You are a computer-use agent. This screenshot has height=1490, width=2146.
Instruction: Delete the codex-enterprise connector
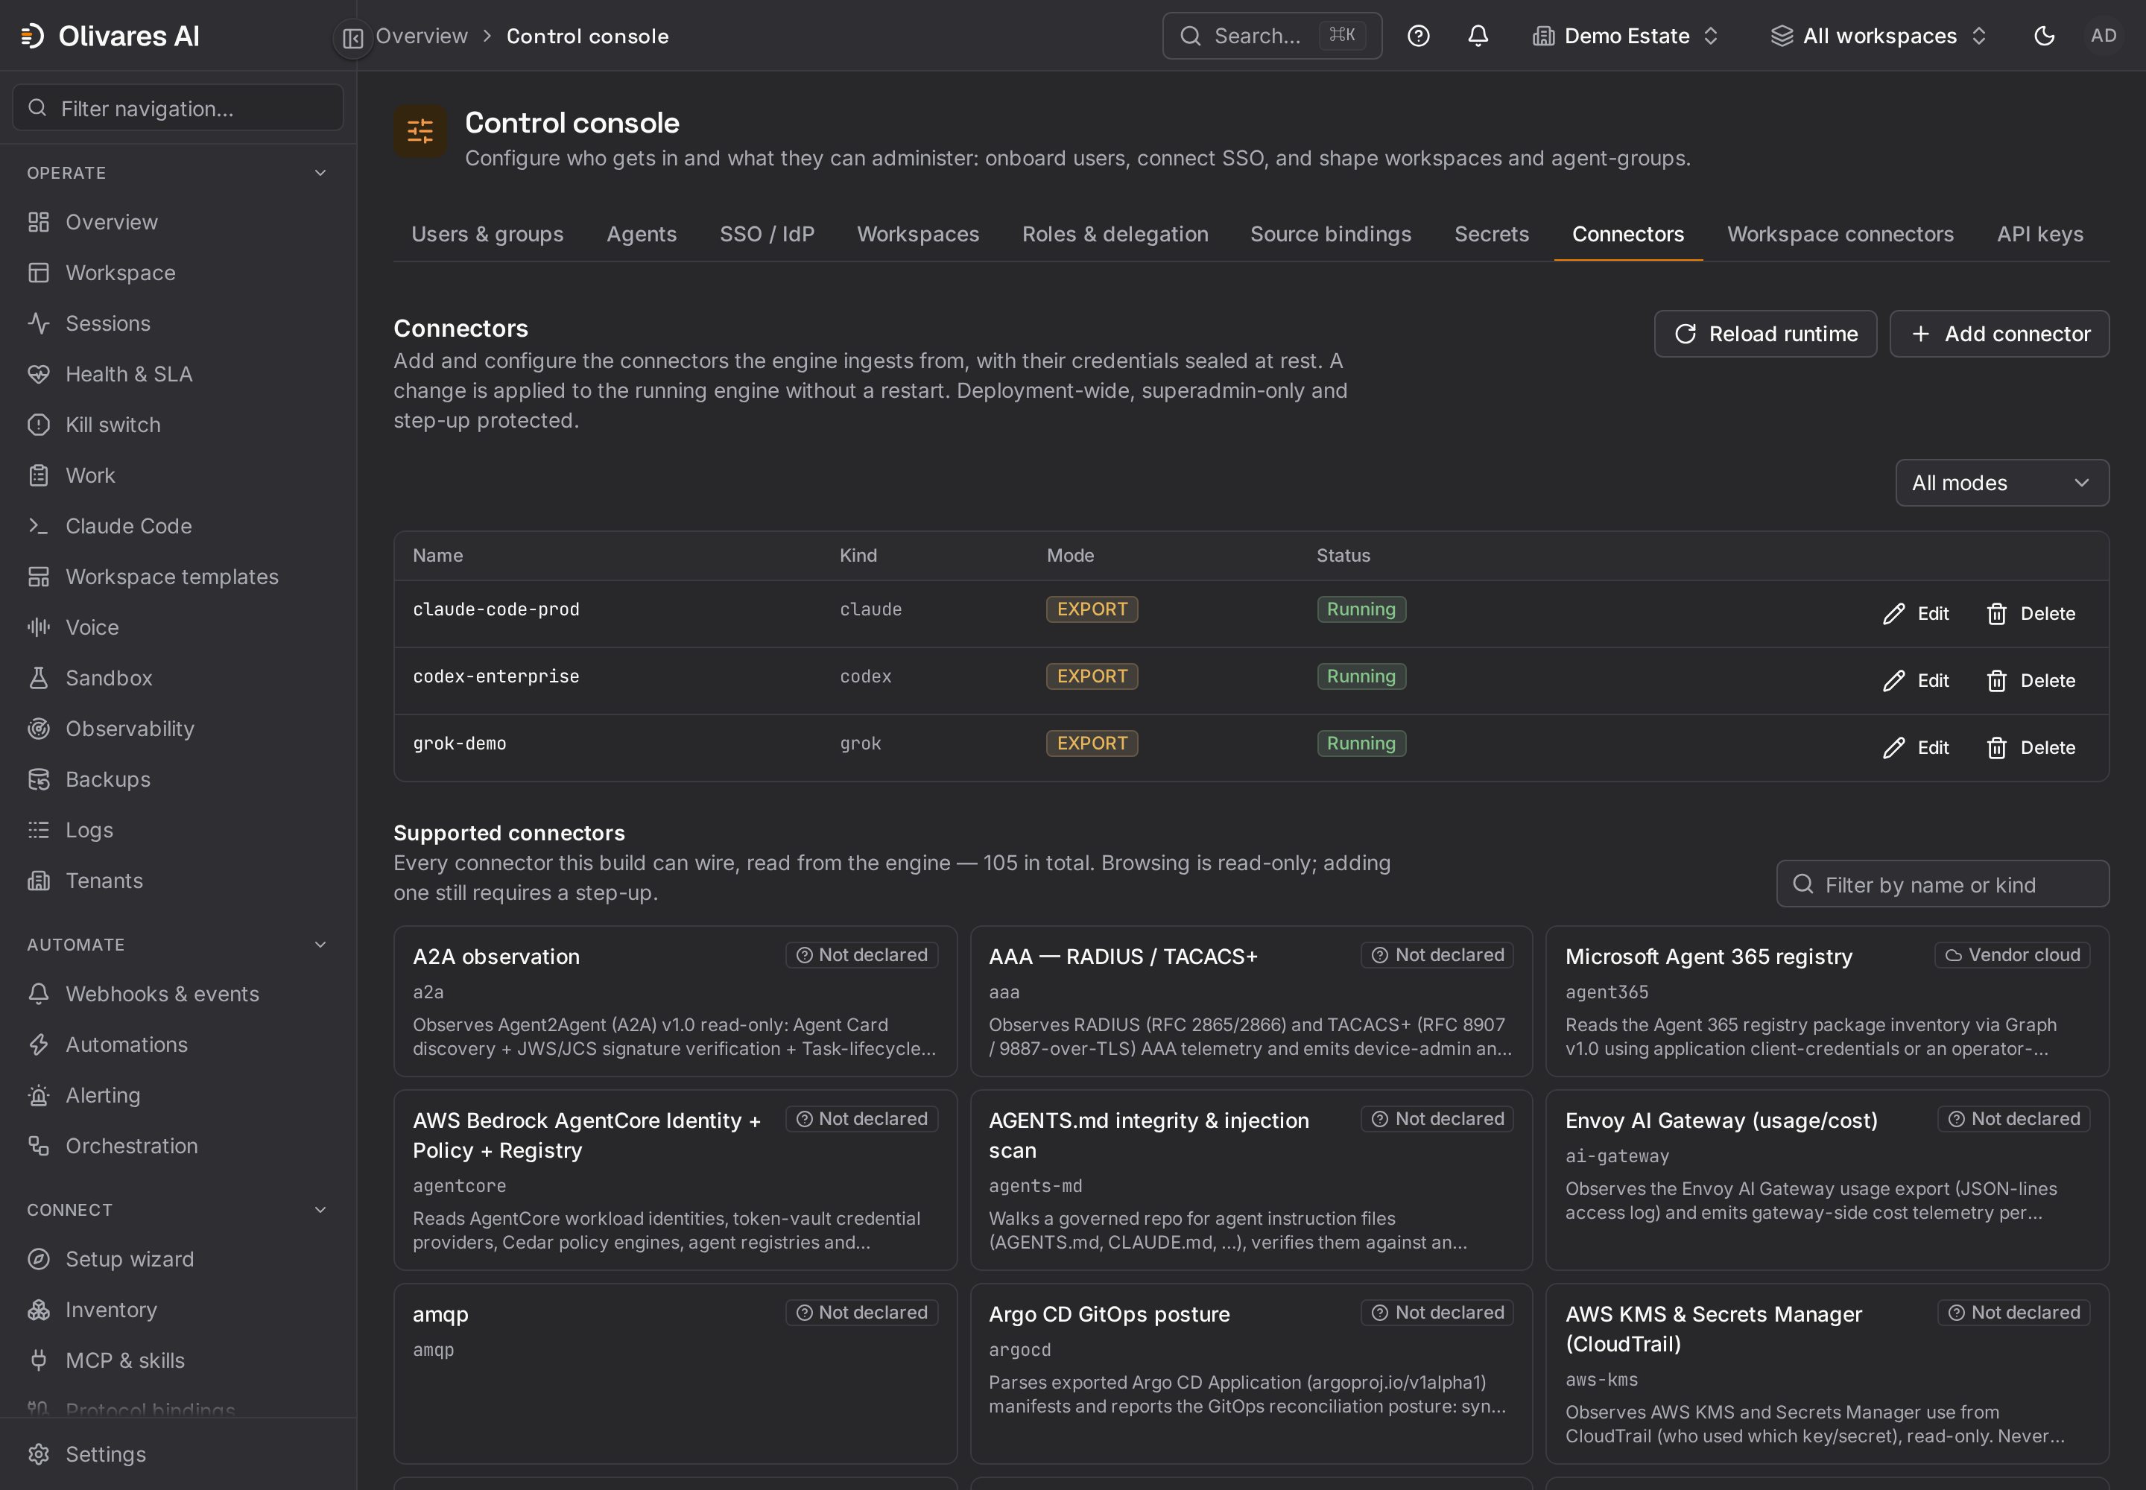pos(2031,681)
